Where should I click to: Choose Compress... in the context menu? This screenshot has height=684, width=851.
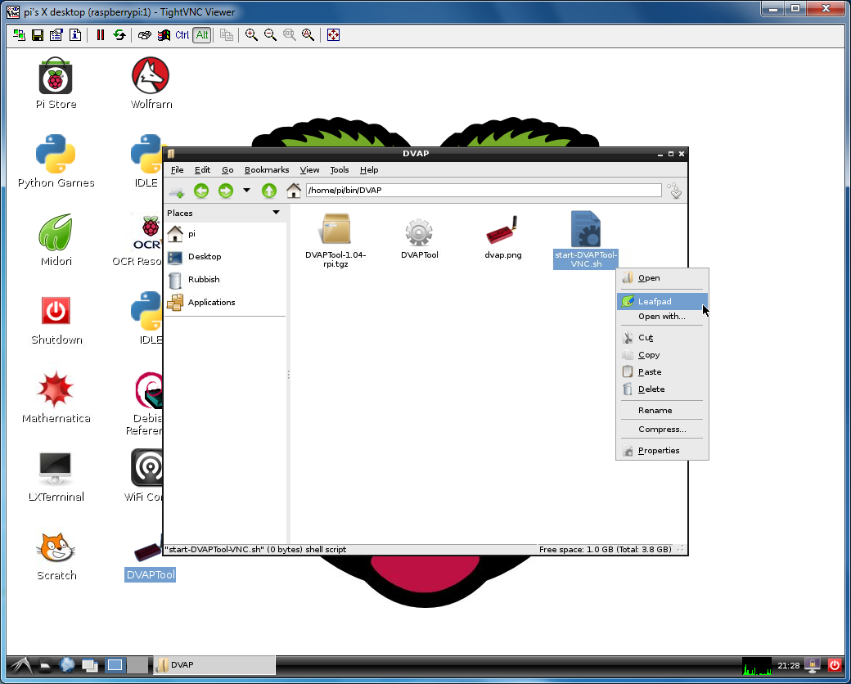pyautogui.click(x=662, y=430)
